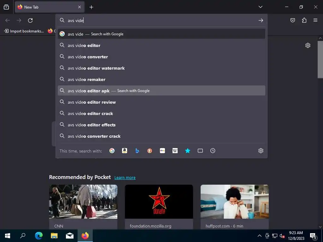Click the Learn more link beside Pocket
The height and width of the screenshot is (242, 323).
point(125,177)
